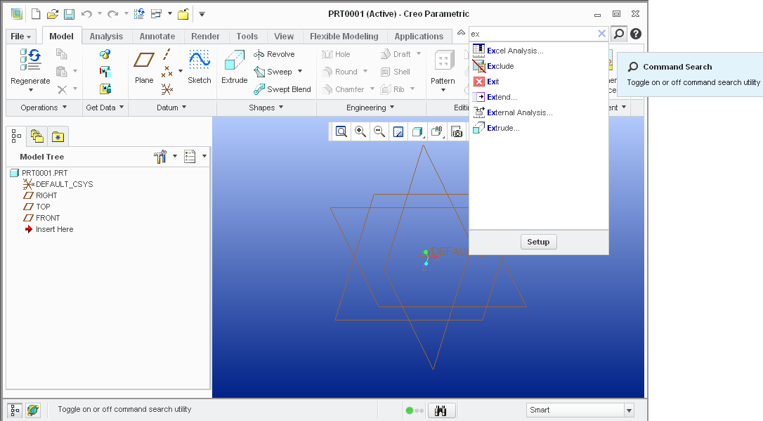
Task: Expand the Operations group menu
Action: [44, 108]
